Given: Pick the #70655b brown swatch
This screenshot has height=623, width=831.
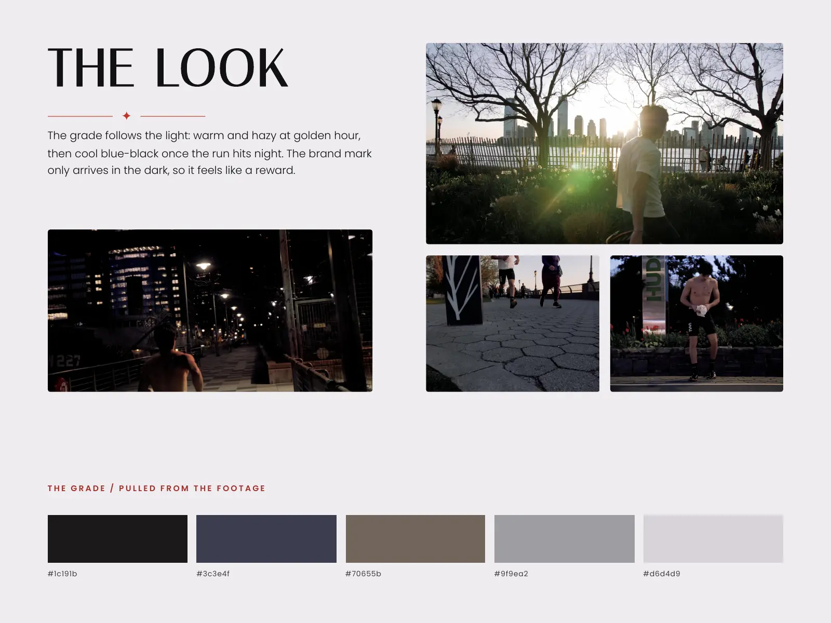Looking at the screenshot, I should tap(415, 539).
